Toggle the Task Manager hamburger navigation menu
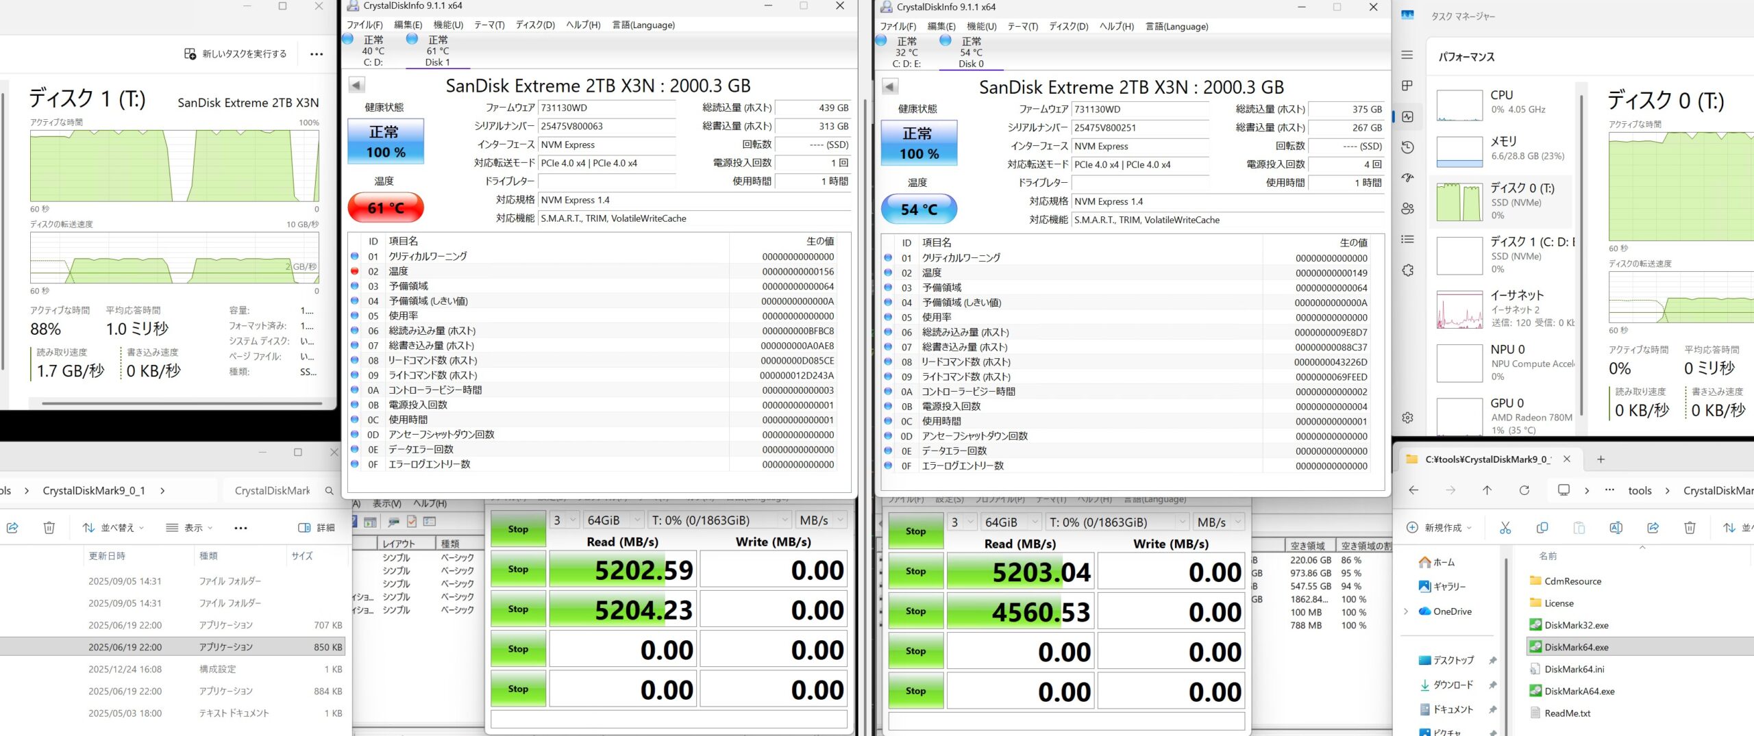The image size is (1754, 736). point(1407,55)
